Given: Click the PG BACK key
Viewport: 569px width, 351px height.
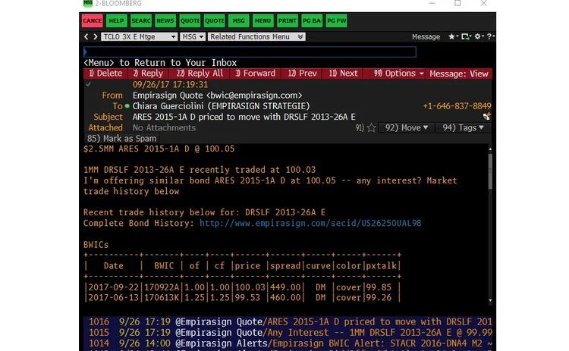Looking at the screenshot, I should (312, 20).
